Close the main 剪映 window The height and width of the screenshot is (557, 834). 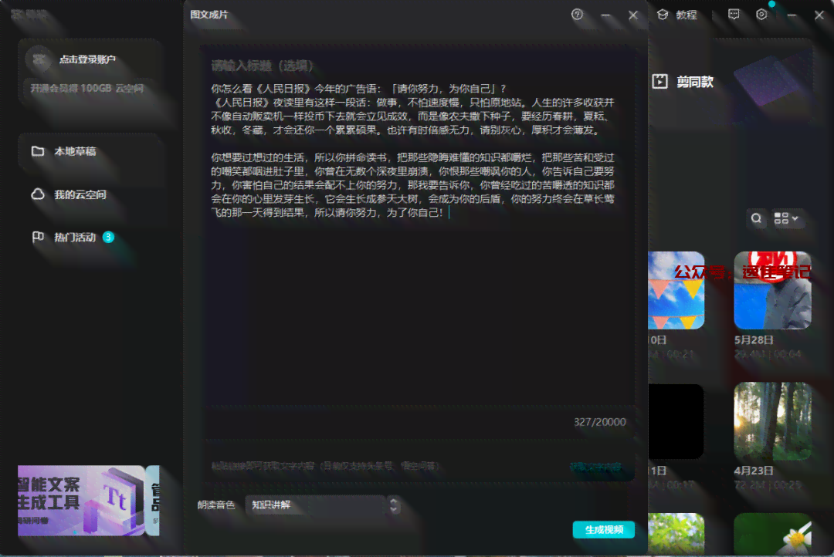[819, 15]
